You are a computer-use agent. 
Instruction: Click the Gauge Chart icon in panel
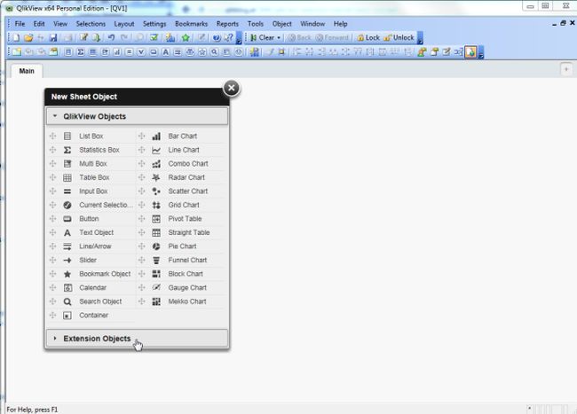click(x=156, y=287)
